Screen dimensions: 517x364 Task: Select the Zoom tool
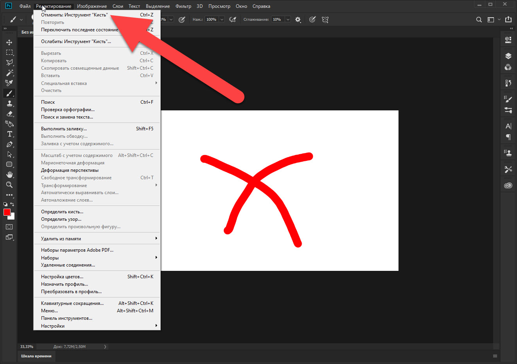click(9, 185)
